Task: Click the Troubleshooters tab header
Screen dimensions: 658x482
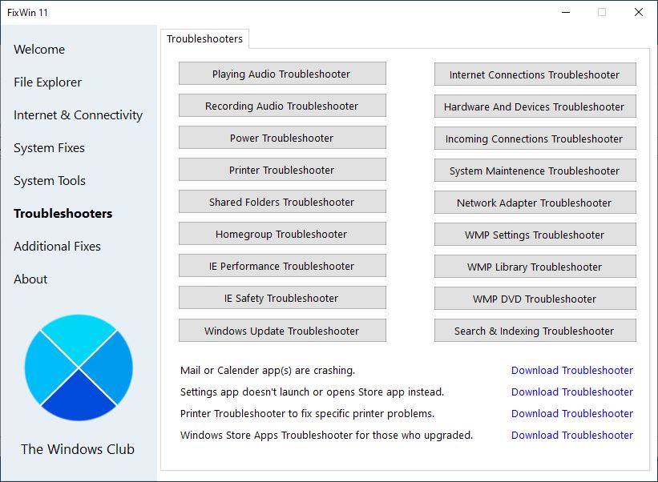Action: point(205,39)
